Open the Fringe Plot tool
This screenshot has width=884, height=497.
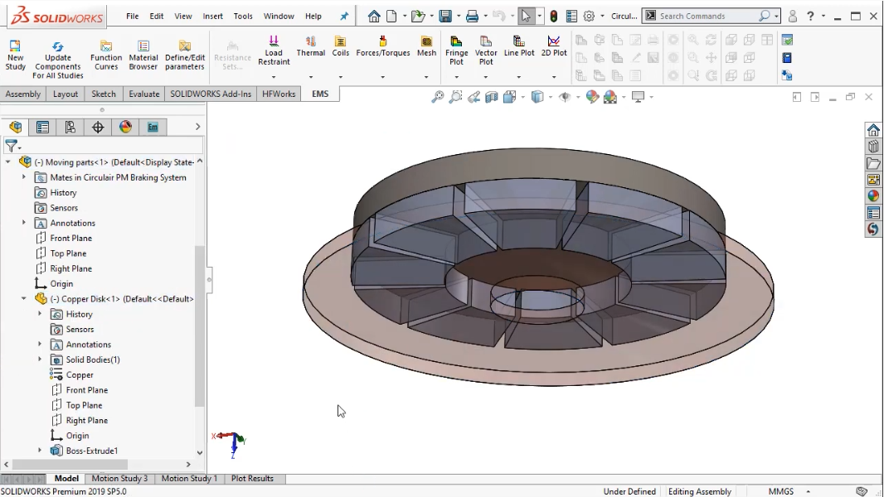(x=456, y=50)
